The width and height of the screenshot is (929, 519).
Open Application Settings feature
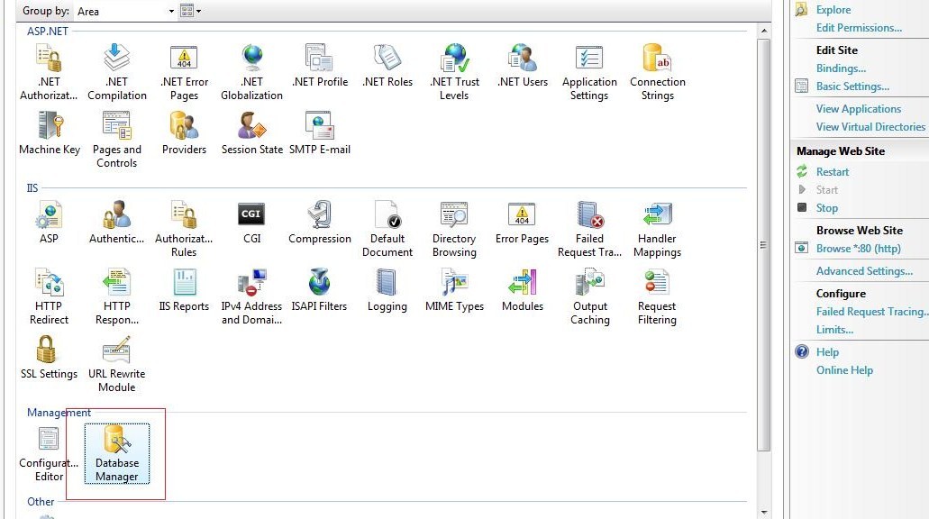tap(589, 72)
